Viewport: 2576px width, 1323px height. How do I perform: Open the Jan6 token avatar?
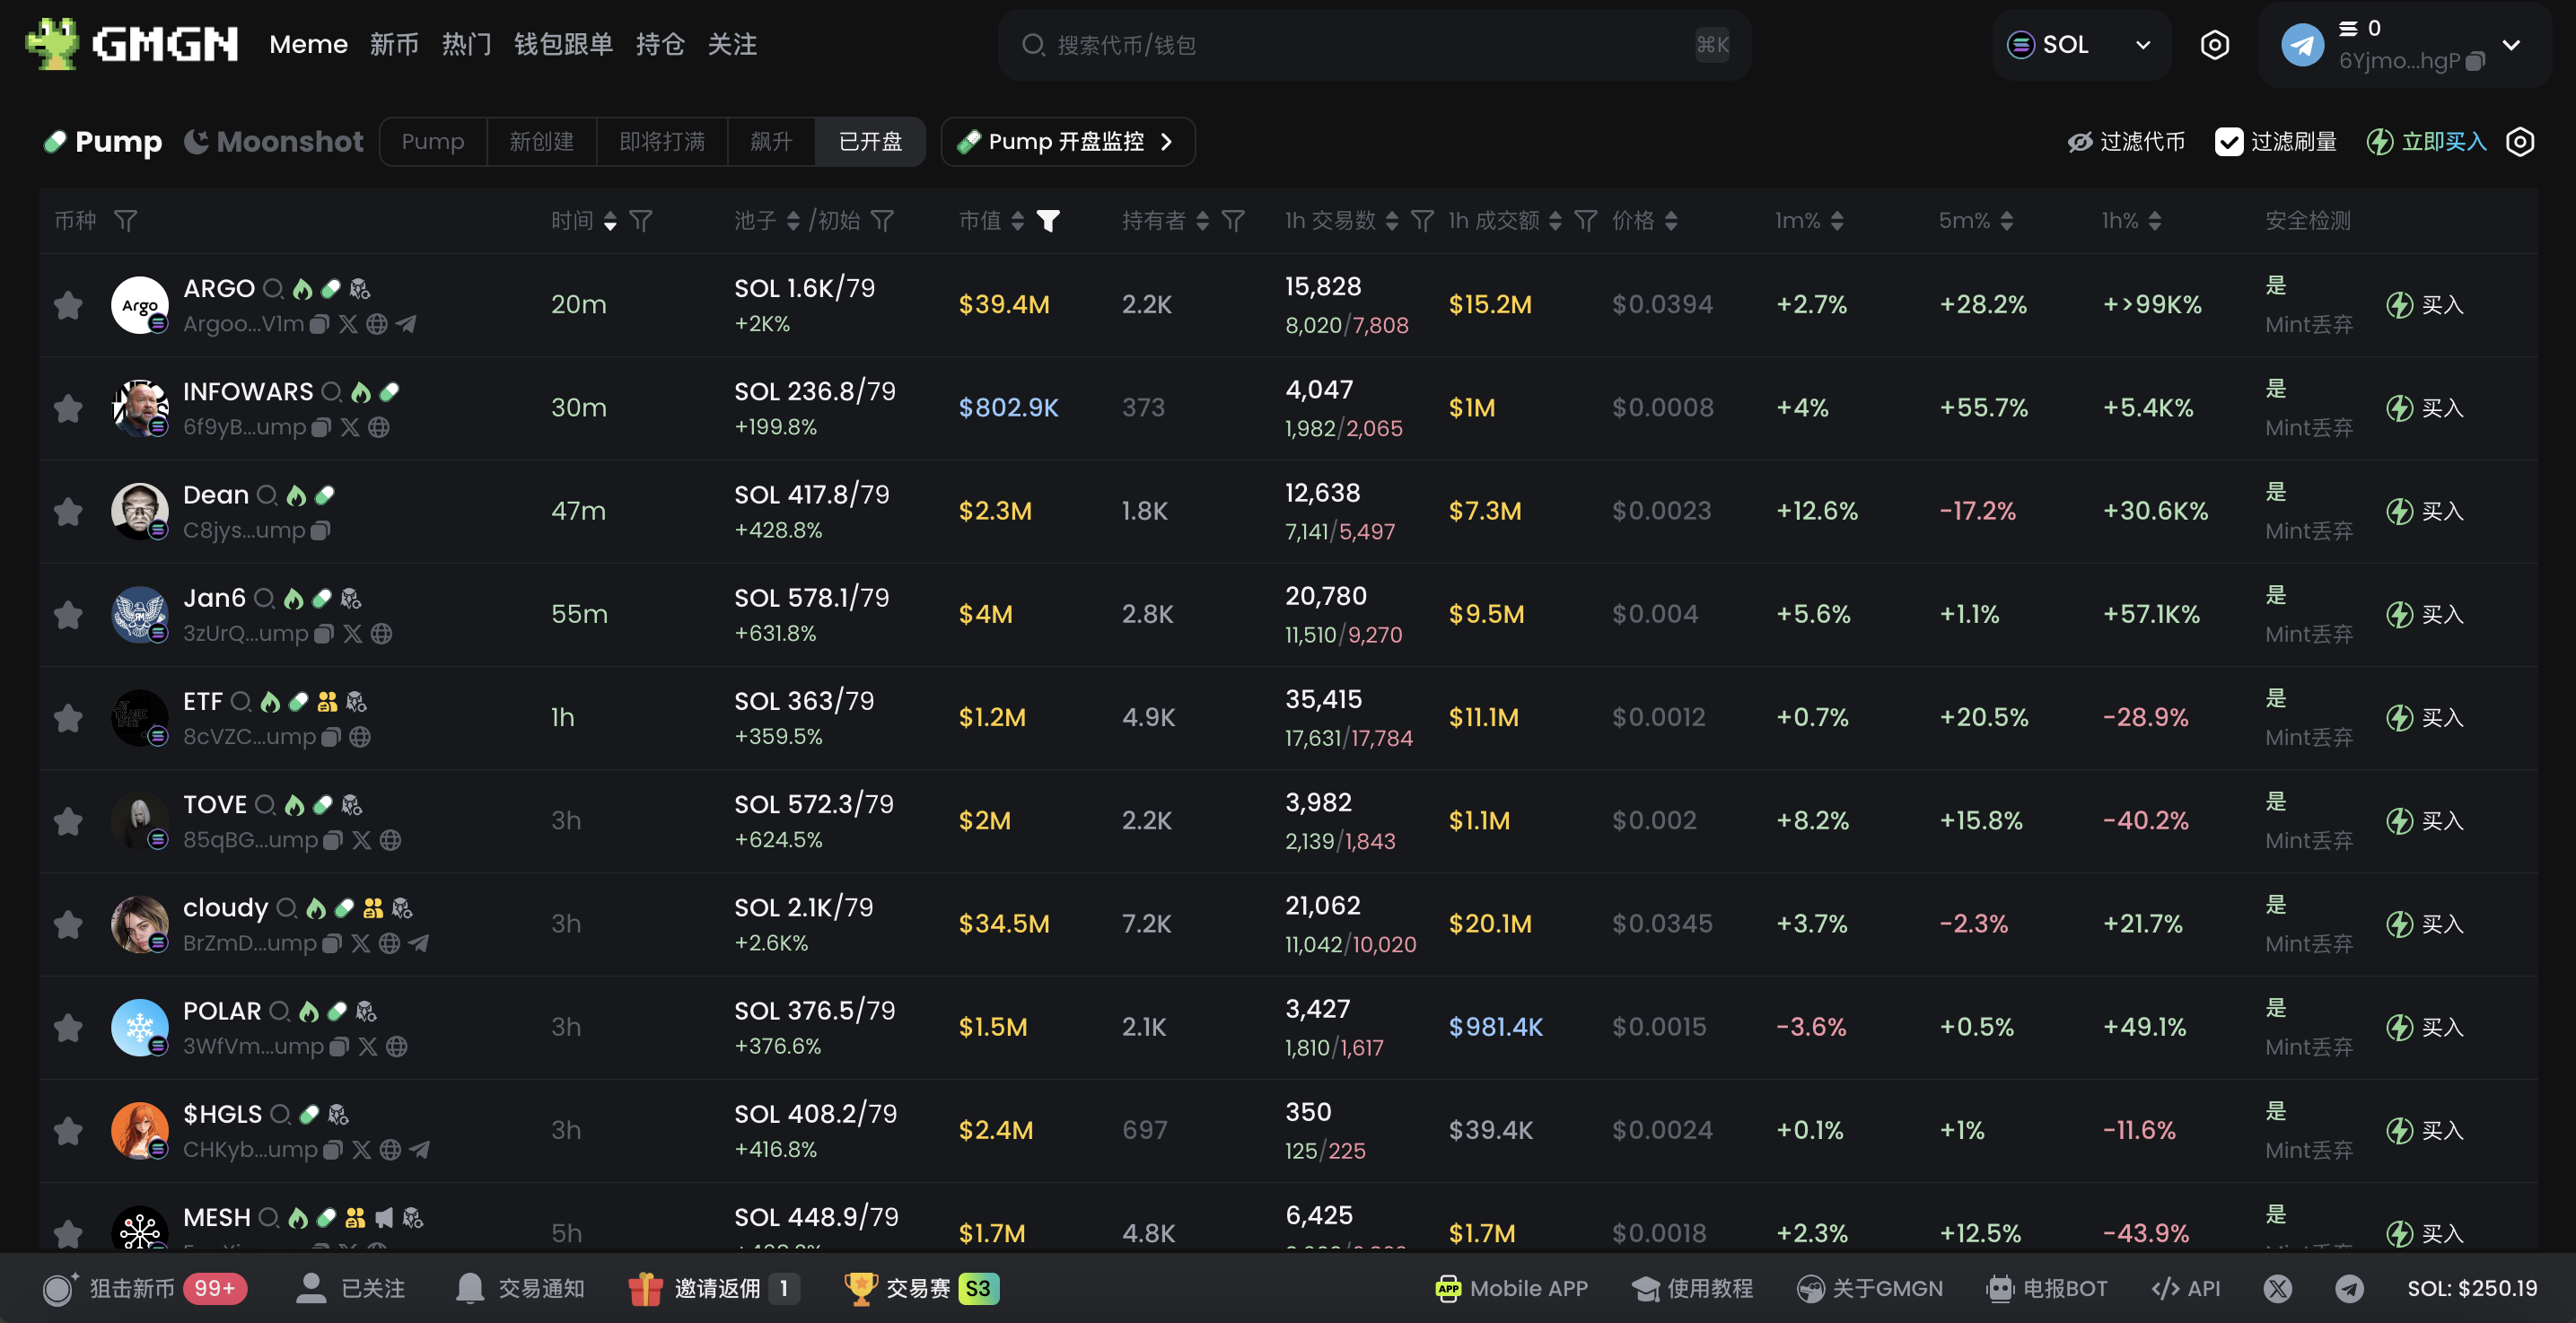pos(139,614)
